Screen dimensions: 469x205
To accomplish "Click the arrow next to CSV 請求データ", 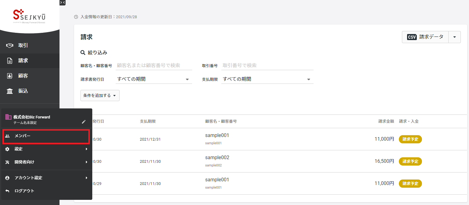I will pyautogui.click(x=454, y=37).
